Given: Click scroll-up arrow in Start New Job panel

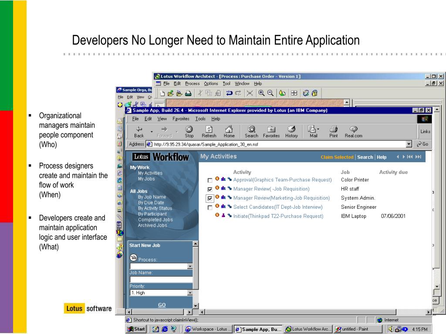Looking at the screenshot, I should coord(196,244).
